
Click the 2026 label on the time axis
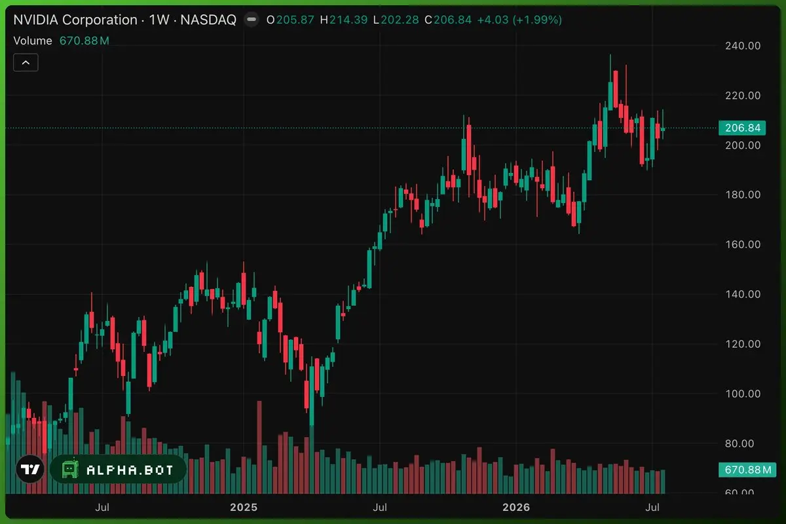click(515, 507)
